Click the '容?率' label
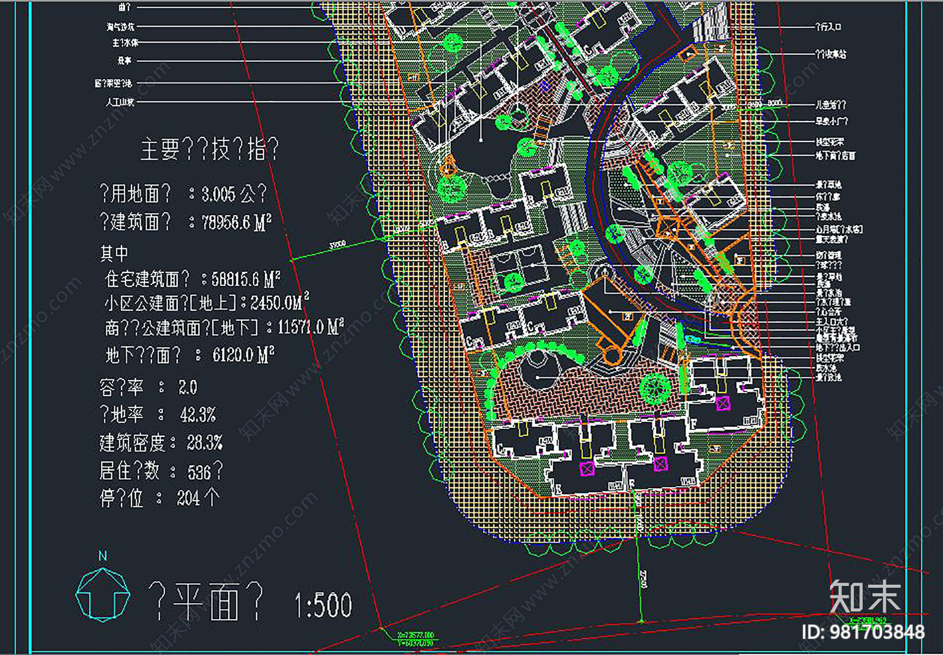The width and height of the screenshot is (943, 655). [x=121, y=387]
